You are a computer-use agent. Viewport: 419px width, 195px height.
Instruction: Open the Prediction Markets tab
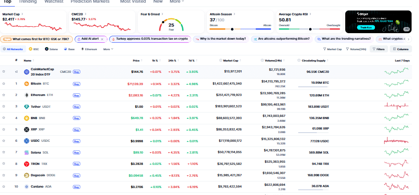(90, 2)
